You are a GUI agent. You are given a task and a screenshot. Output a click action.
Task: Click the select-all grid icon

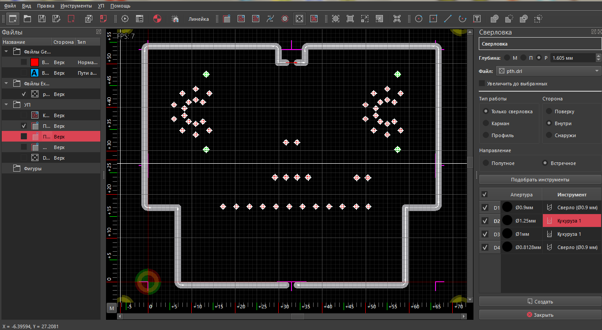(397, 19)
